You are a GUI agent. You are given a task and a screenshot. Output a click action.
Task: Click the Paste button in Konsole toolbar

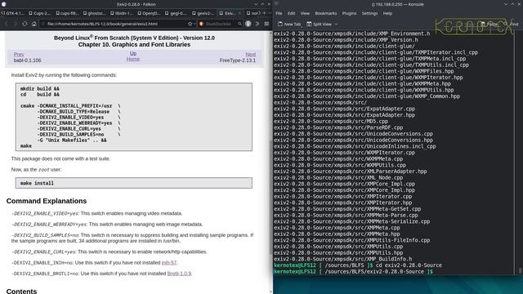[x=489, y=24]
